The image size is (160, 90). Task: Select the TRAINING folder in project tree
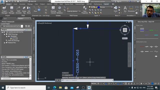click(x=13, y=36)
